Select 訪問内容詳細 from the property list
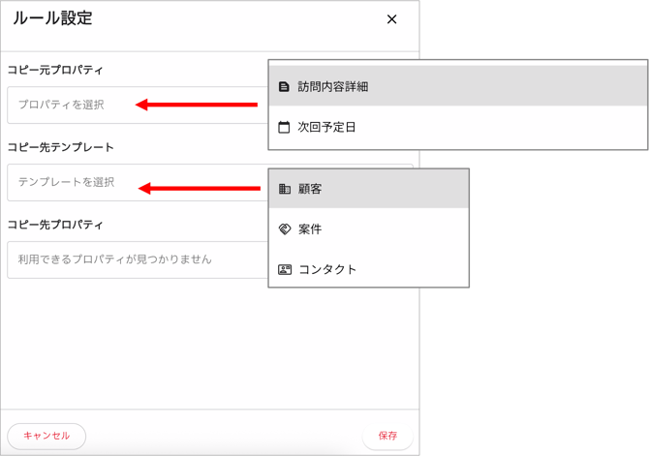The height and width of the screenshot is (456, 649). pos(333,87)
